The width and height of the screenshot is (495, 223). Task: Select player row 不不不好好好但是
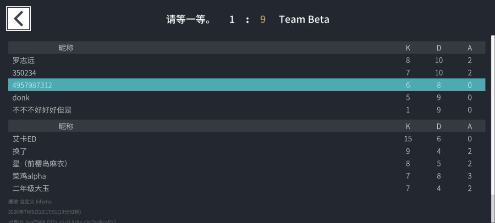(247, 110)
